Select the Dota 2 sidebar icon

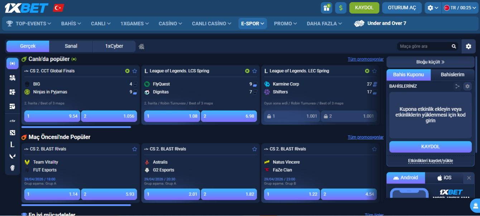pyautogui.click(x=13, y=133)
